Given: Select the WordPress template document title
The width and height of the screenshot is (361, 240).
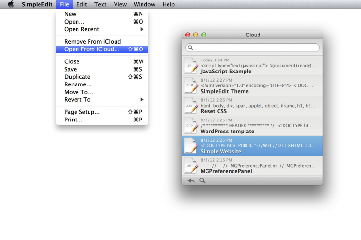Looking at the screenshot, I should coord(227,132).
